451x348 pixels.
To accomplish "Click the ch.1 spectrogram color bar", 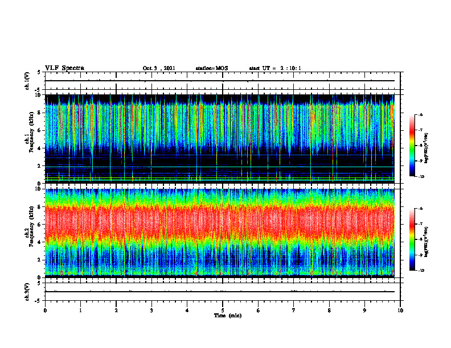I will (x=412, y=146).
